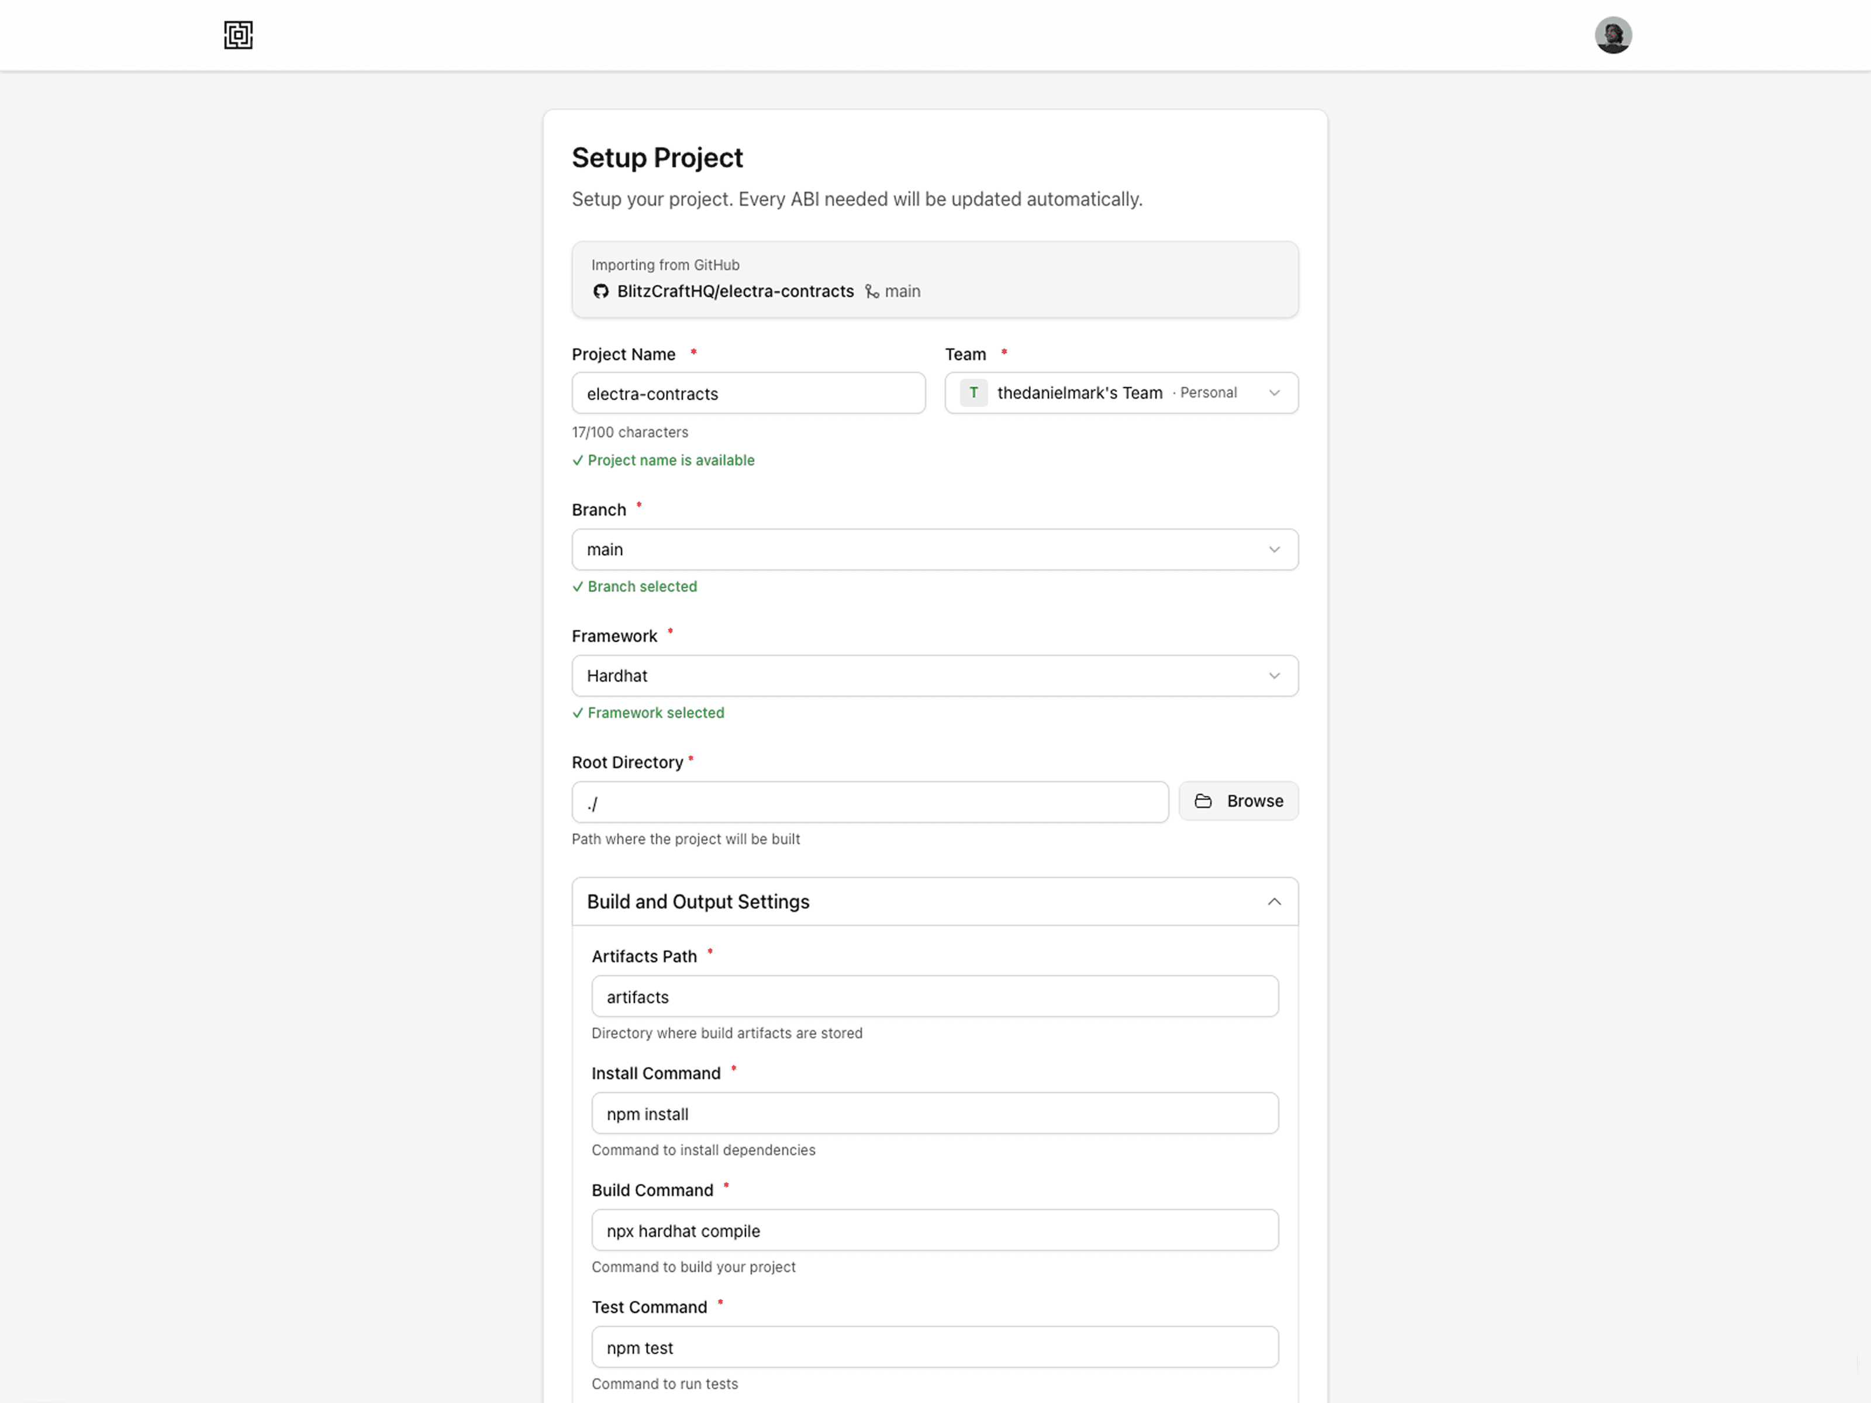Image resolution: width=1871 pixels, height=1403 pixels.
Task: Click the Project name is available message
Action: [x=671, y=460]
